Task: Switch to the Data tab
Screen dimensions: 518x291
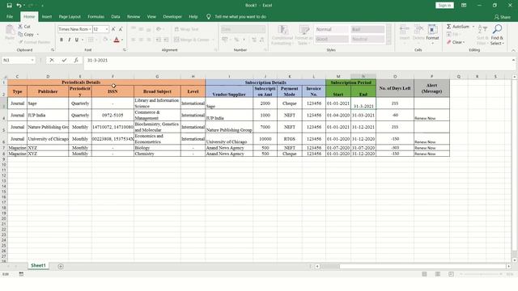Action: click(x=116, y=16)
